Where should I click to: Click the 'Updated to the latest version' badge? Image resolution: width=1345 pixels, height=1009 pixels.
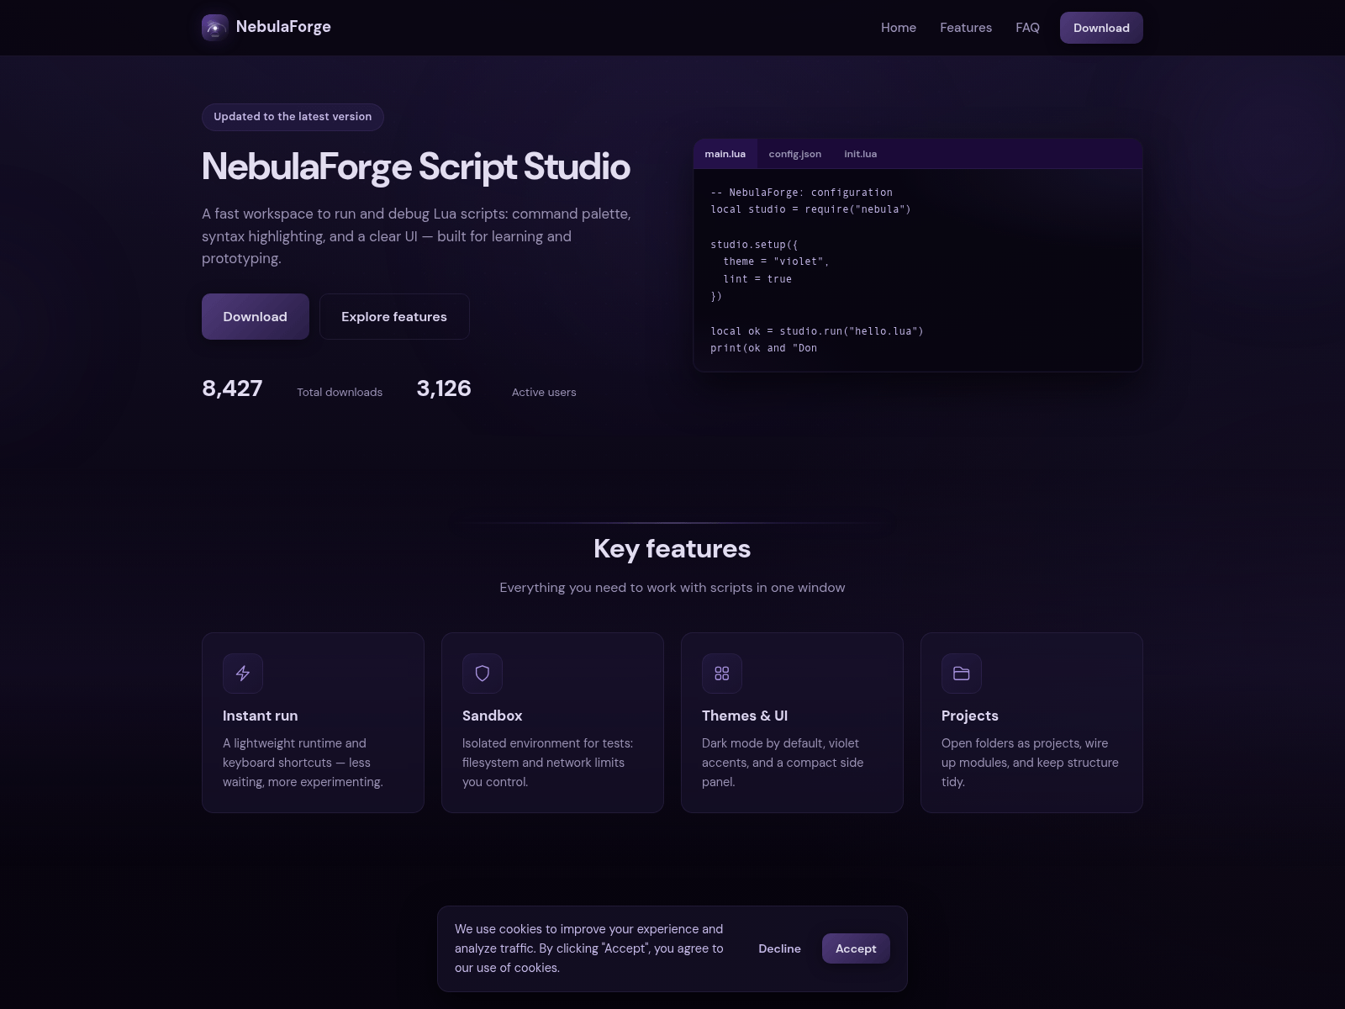point(293,117)
